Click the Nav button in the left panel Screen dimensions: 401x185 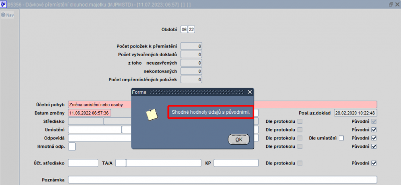pyautogui.click(x=8, y=15)
